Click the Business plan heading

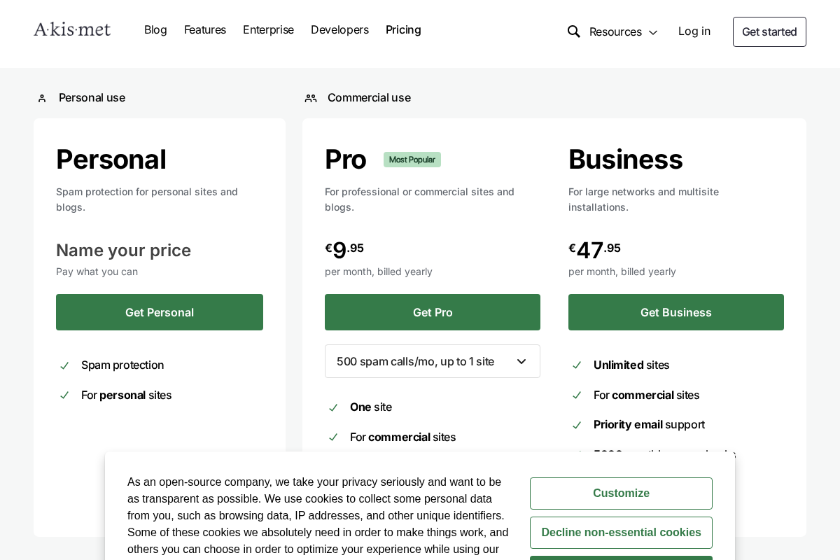click(625, 159)
